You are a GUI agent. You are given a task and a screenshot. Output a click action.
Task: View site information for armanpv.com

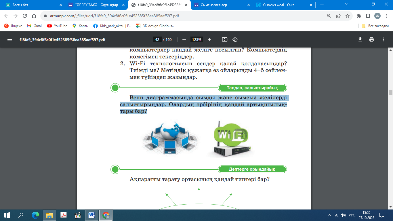pyautogui.click(x=46, y=16)
